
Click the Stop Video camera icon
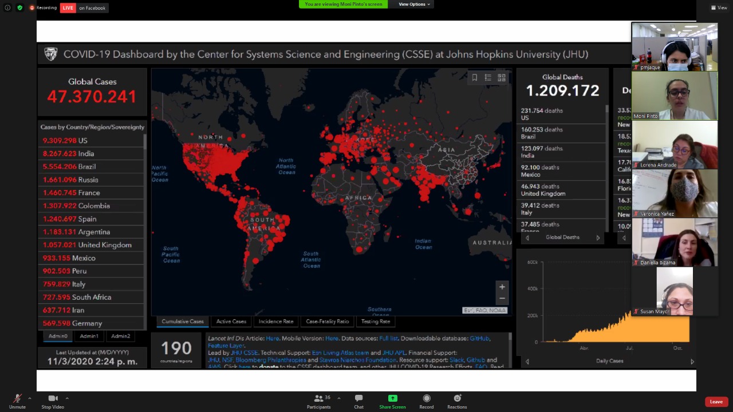[x=53, y=398]
